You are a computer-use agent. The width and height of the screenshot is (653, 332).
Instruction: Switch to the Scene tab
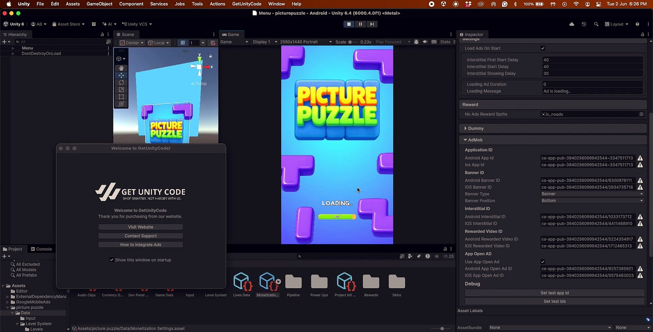point(125,35)
